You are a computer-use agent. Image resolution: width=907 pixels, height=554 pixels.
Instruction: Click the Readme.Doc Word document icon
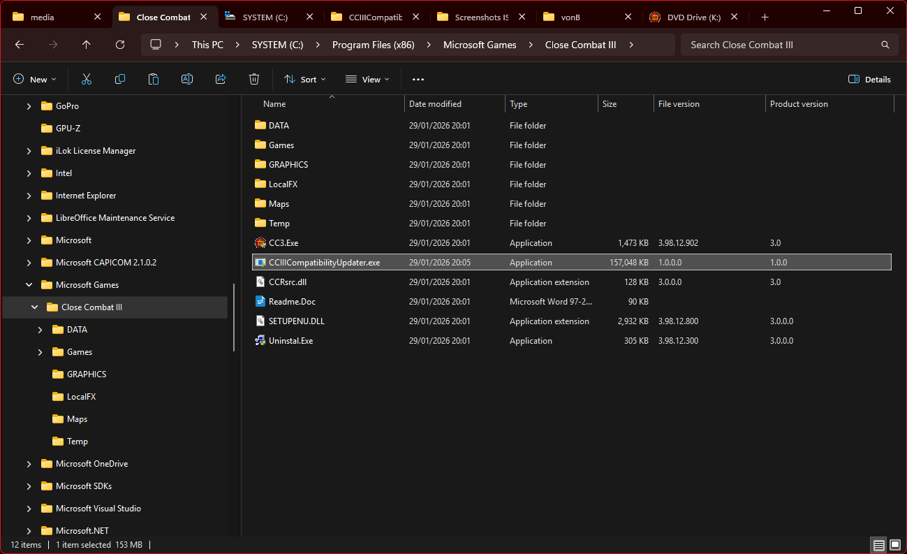click(x=260, y=302)
